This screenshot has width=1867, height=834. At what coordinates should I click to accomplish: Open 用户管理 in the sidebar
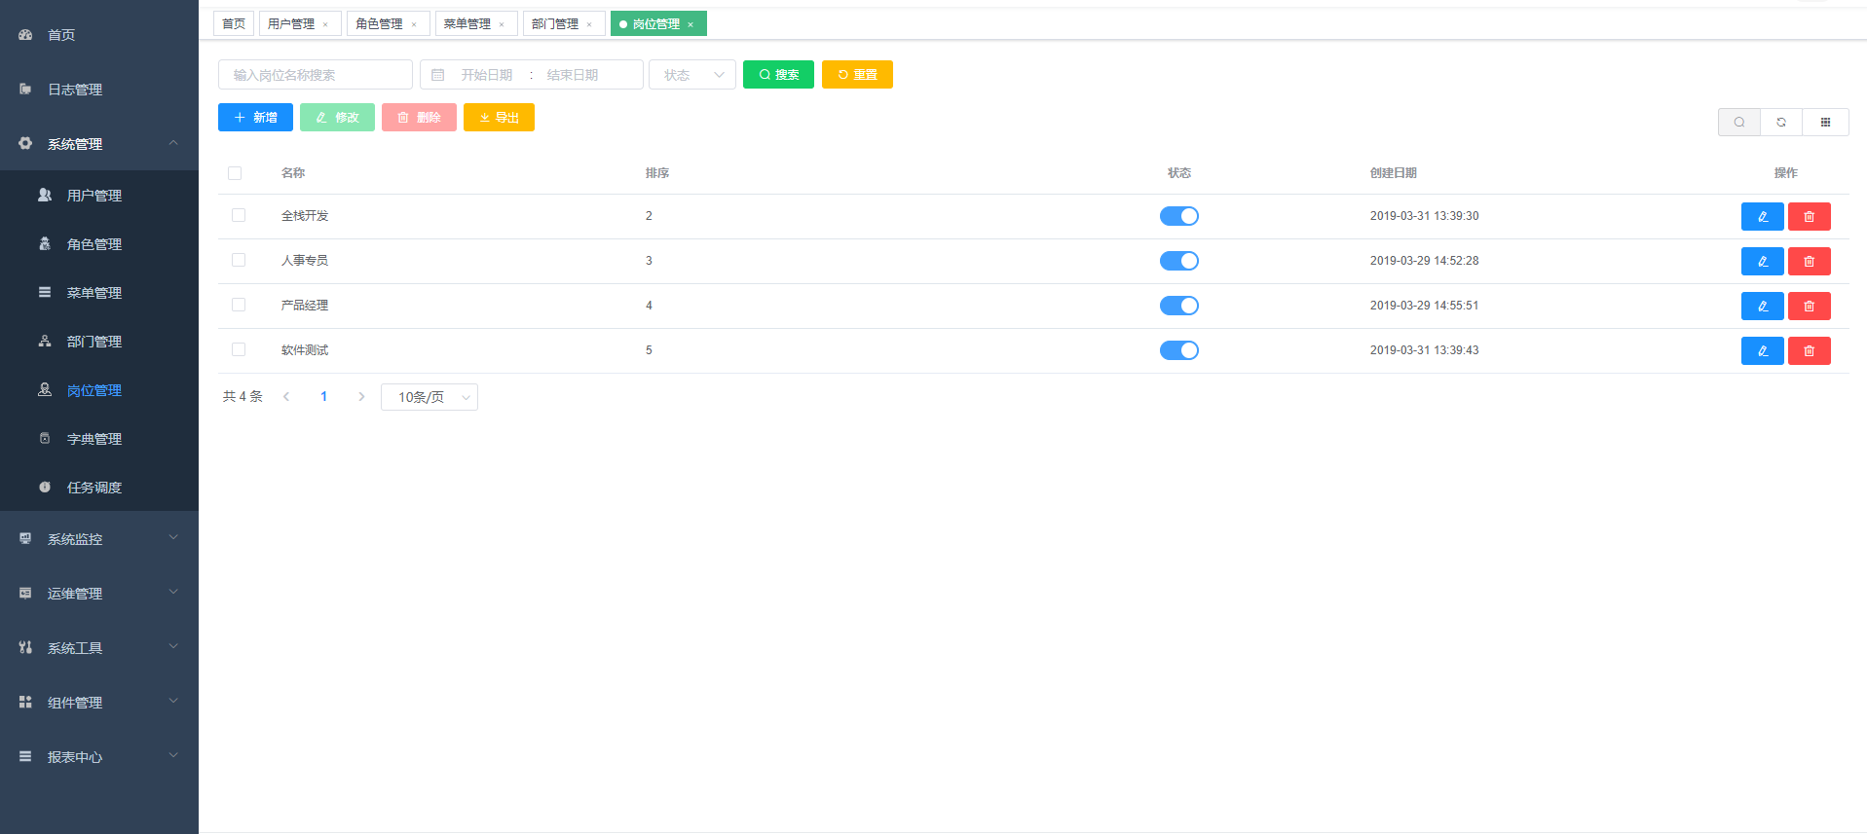click(x=99, y=195)
